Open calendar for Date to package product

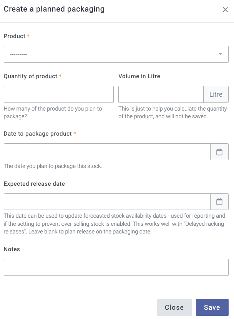click(x=219, y=152)
